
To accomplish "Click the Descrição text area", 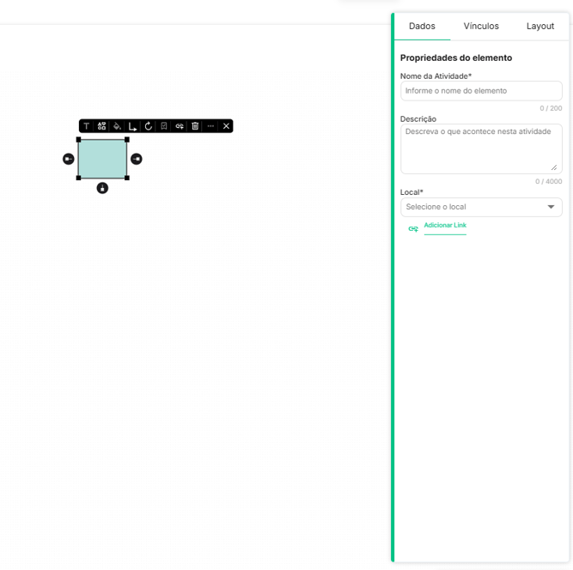I will tap(481, 148).
